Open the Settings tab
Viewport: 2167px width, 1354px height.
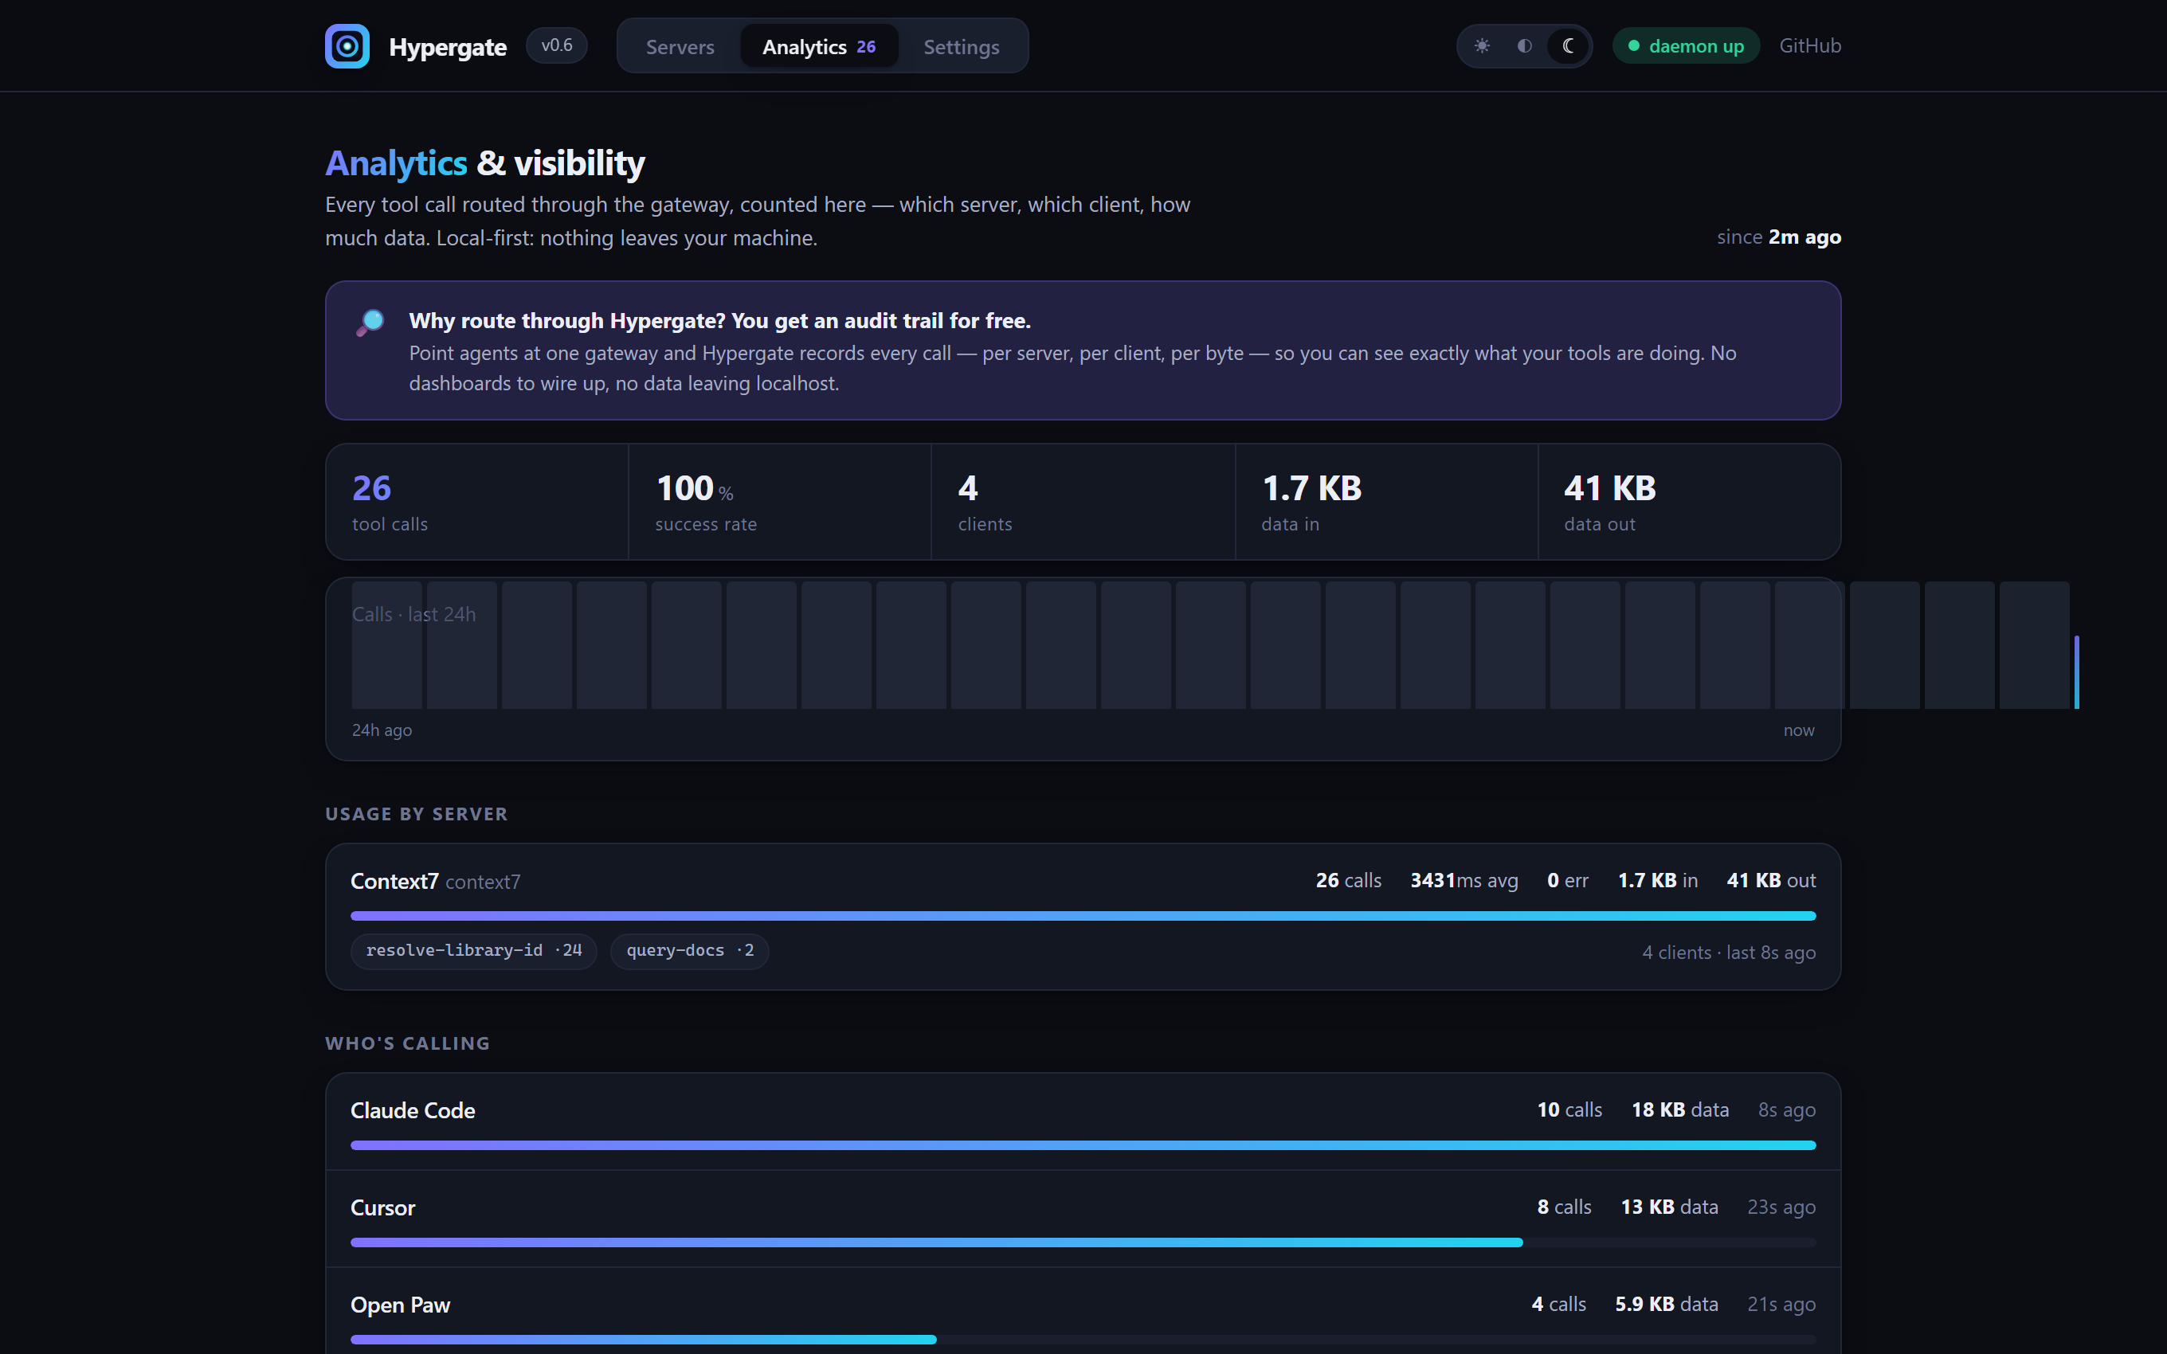(961, 46)
